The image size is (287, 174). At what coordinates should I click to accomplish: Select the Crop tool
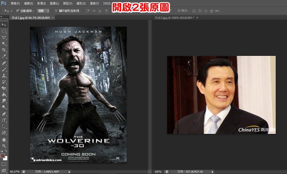click(4, 50)
